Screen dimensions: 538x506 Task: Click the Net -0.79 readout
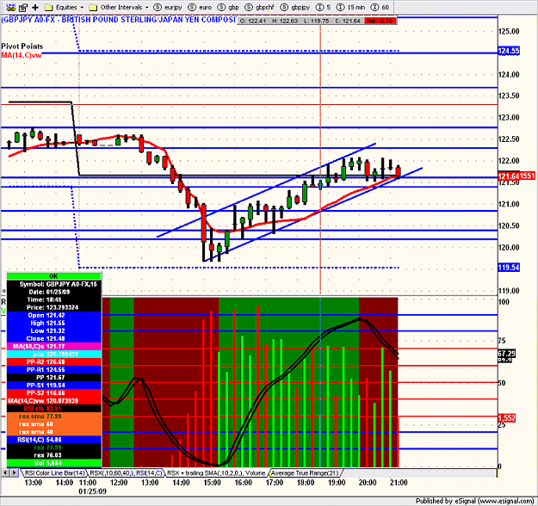pyautogui.click(x=380, y=21)
